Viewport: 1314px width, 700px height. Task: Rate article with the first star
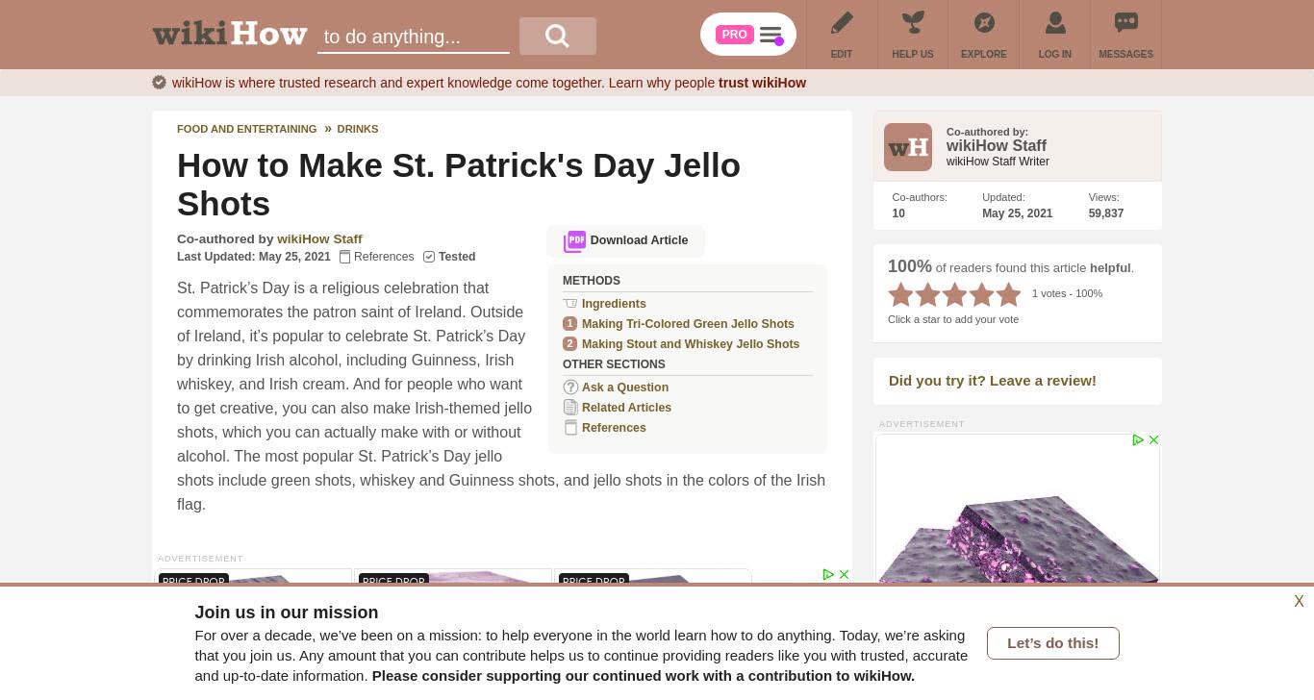point(901,294)
